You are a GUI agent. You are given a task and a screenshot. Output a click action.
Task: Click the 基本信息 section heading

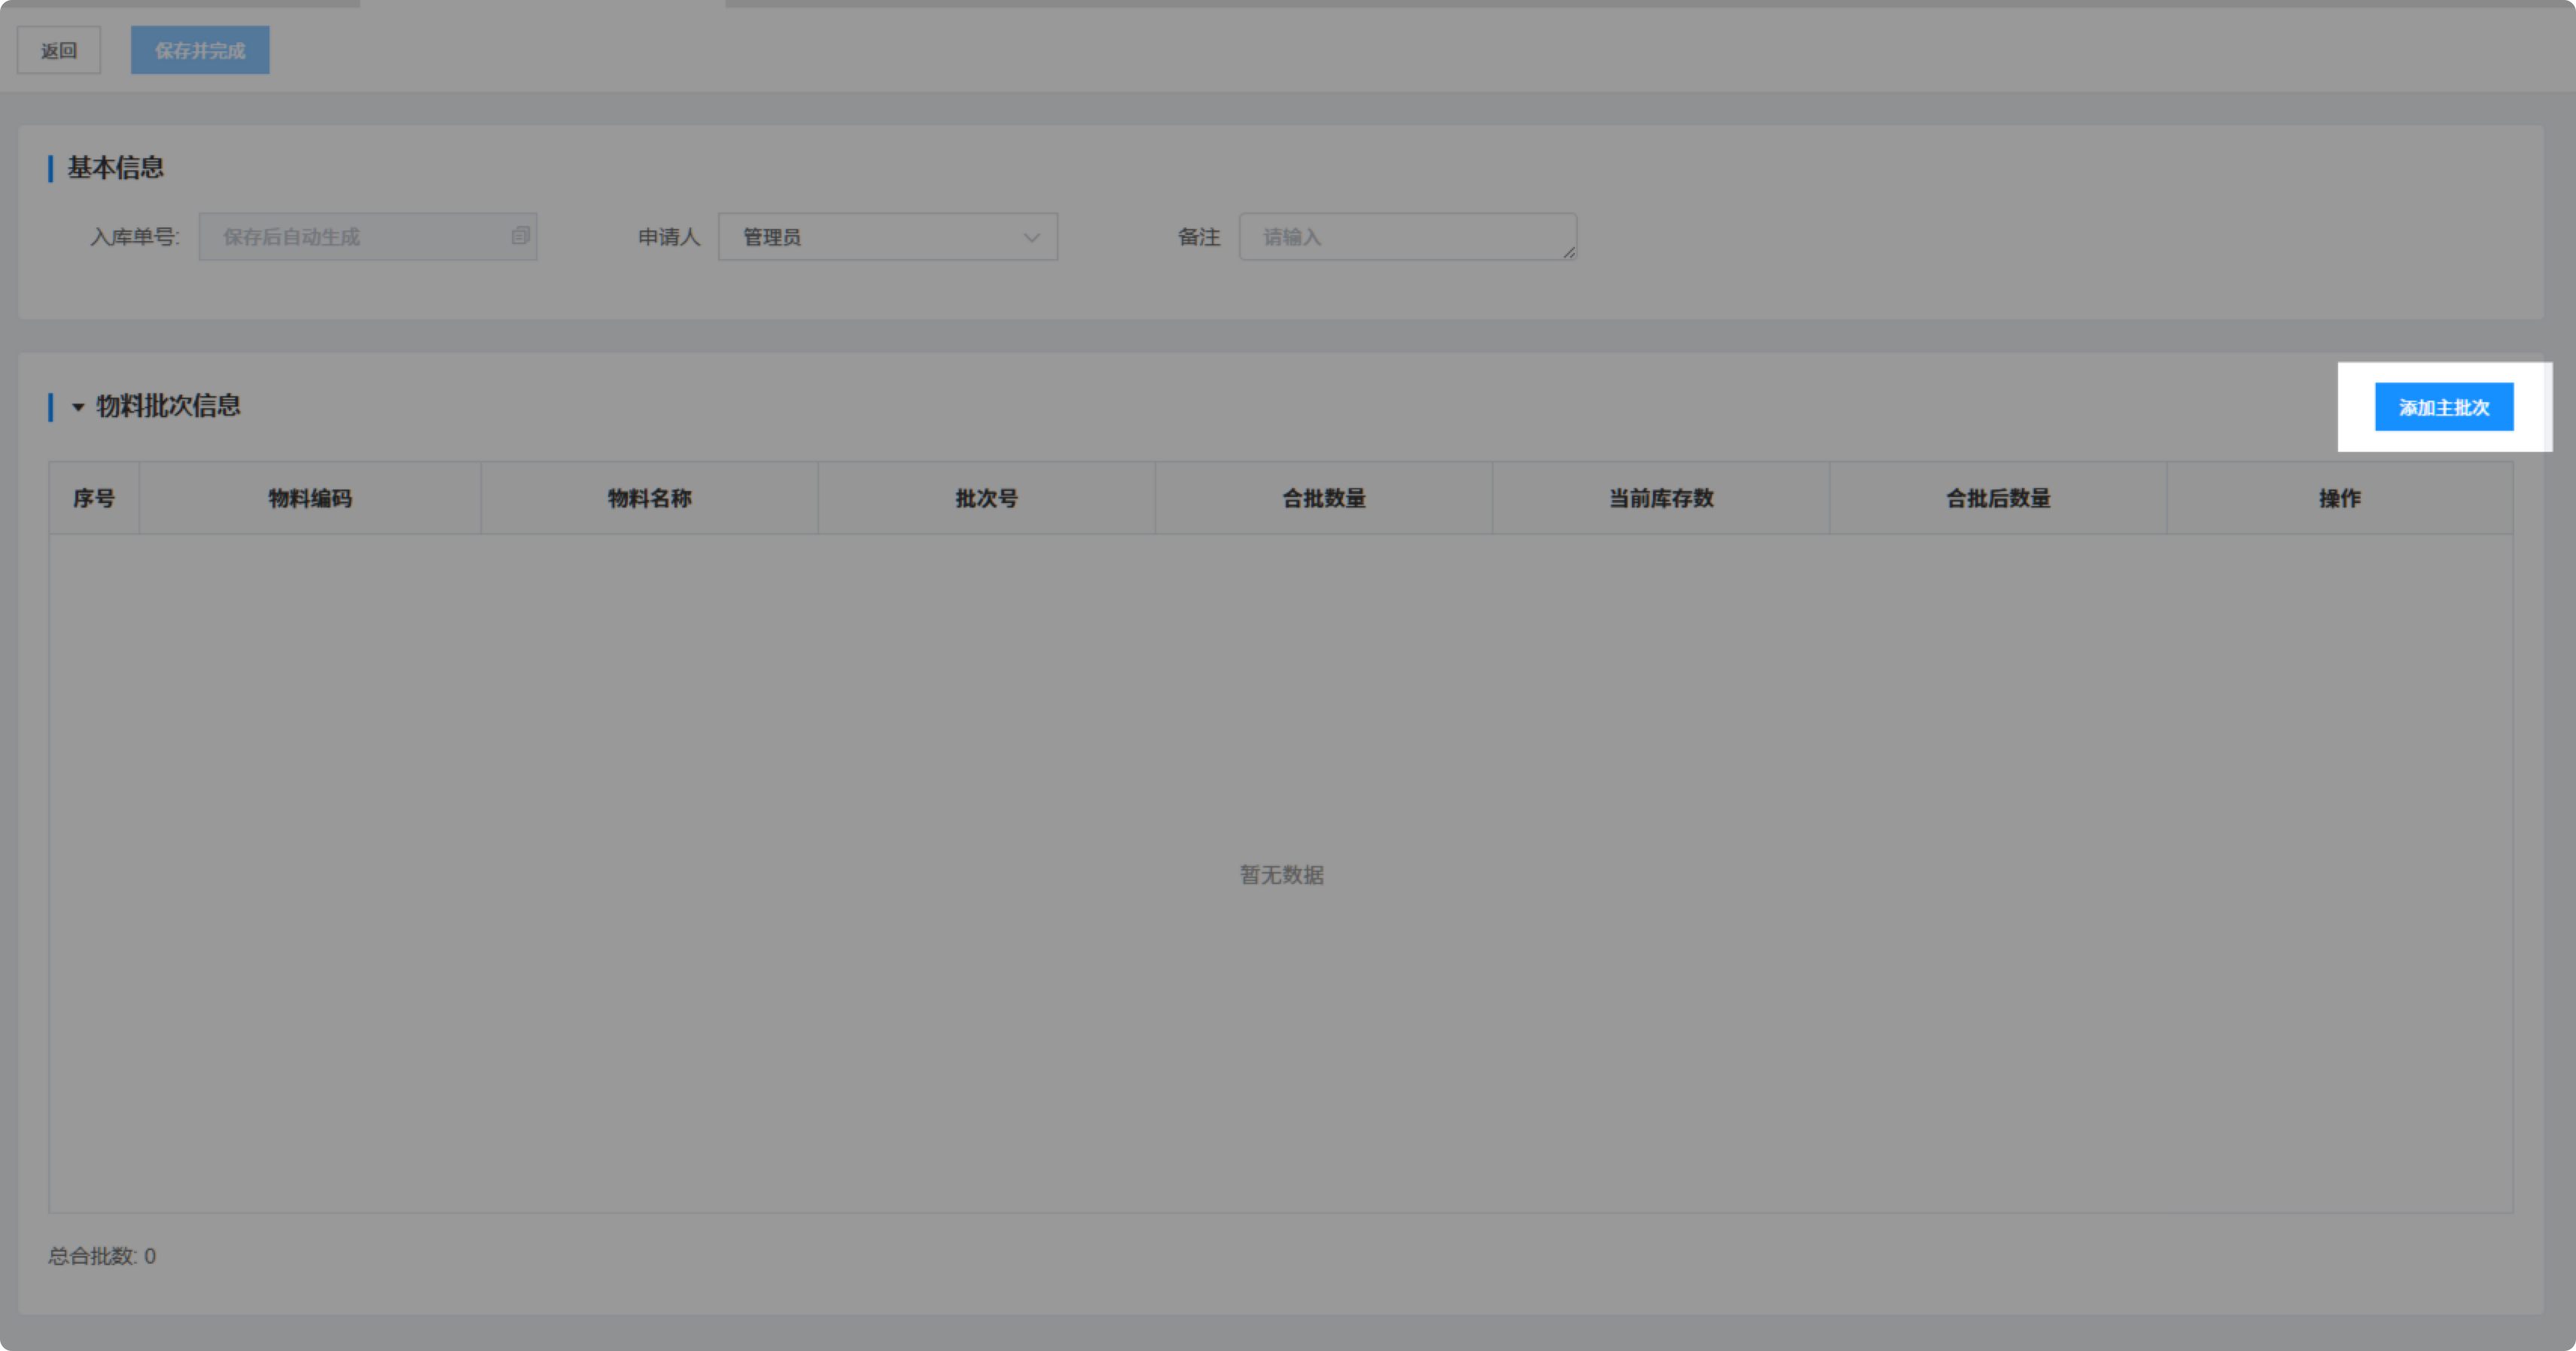click(115, 168)
